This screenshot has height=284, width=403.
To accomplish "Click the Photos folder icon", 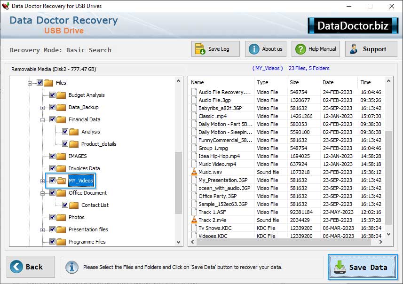I will [x=61, y=217].
